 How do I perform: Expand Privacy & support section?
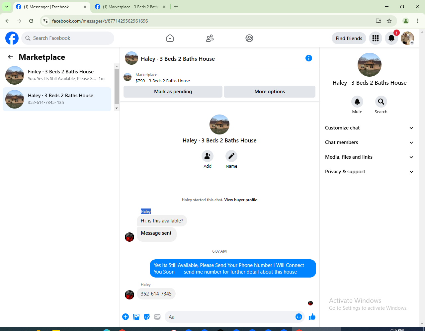369,172
